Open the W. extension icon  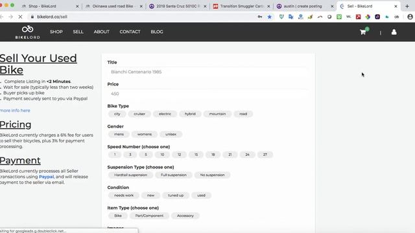pos(349,17)
